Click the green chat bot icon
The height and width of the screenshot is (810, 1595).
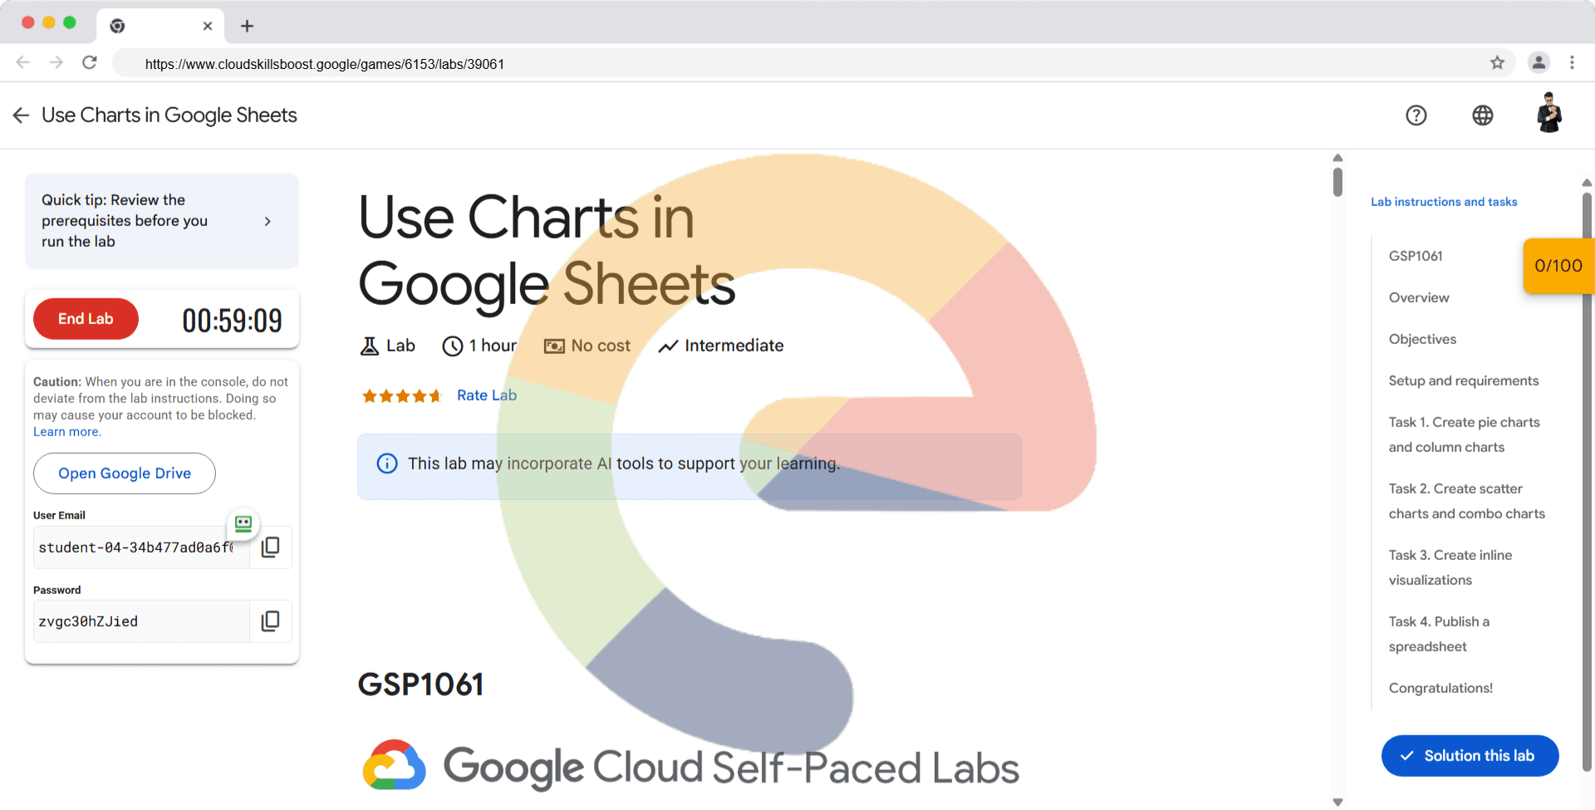pos(243,523)
